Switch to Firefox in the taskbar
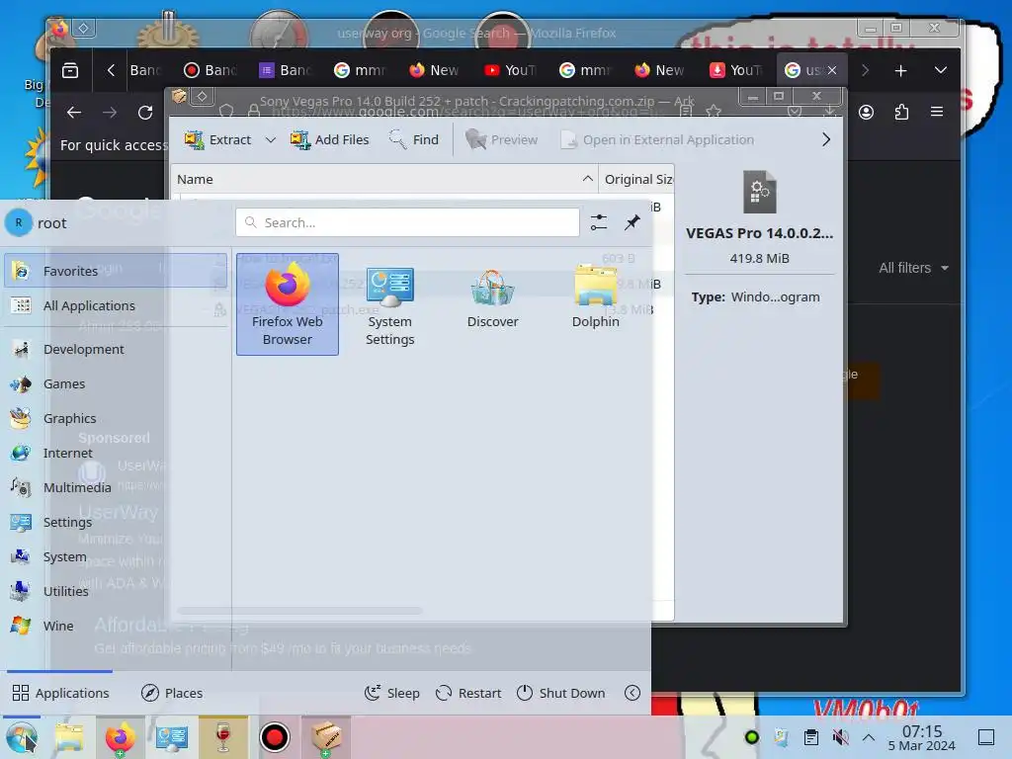 point(120,737)
